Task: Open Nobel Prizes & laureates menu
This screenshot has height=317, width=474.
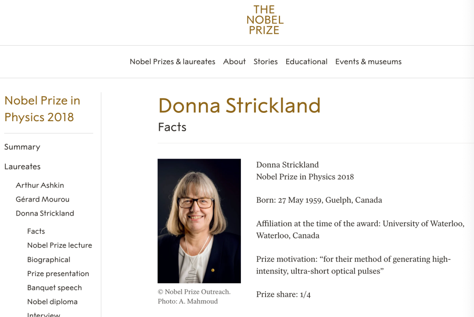Action: point(172,62)
